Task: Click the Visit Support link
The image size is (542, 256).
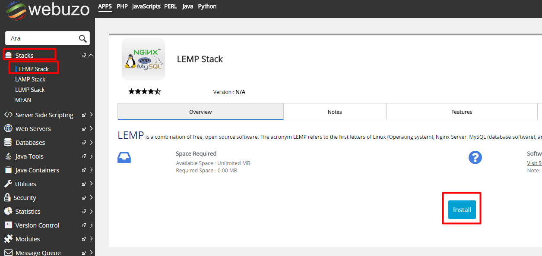Action: tap(534, 163)
